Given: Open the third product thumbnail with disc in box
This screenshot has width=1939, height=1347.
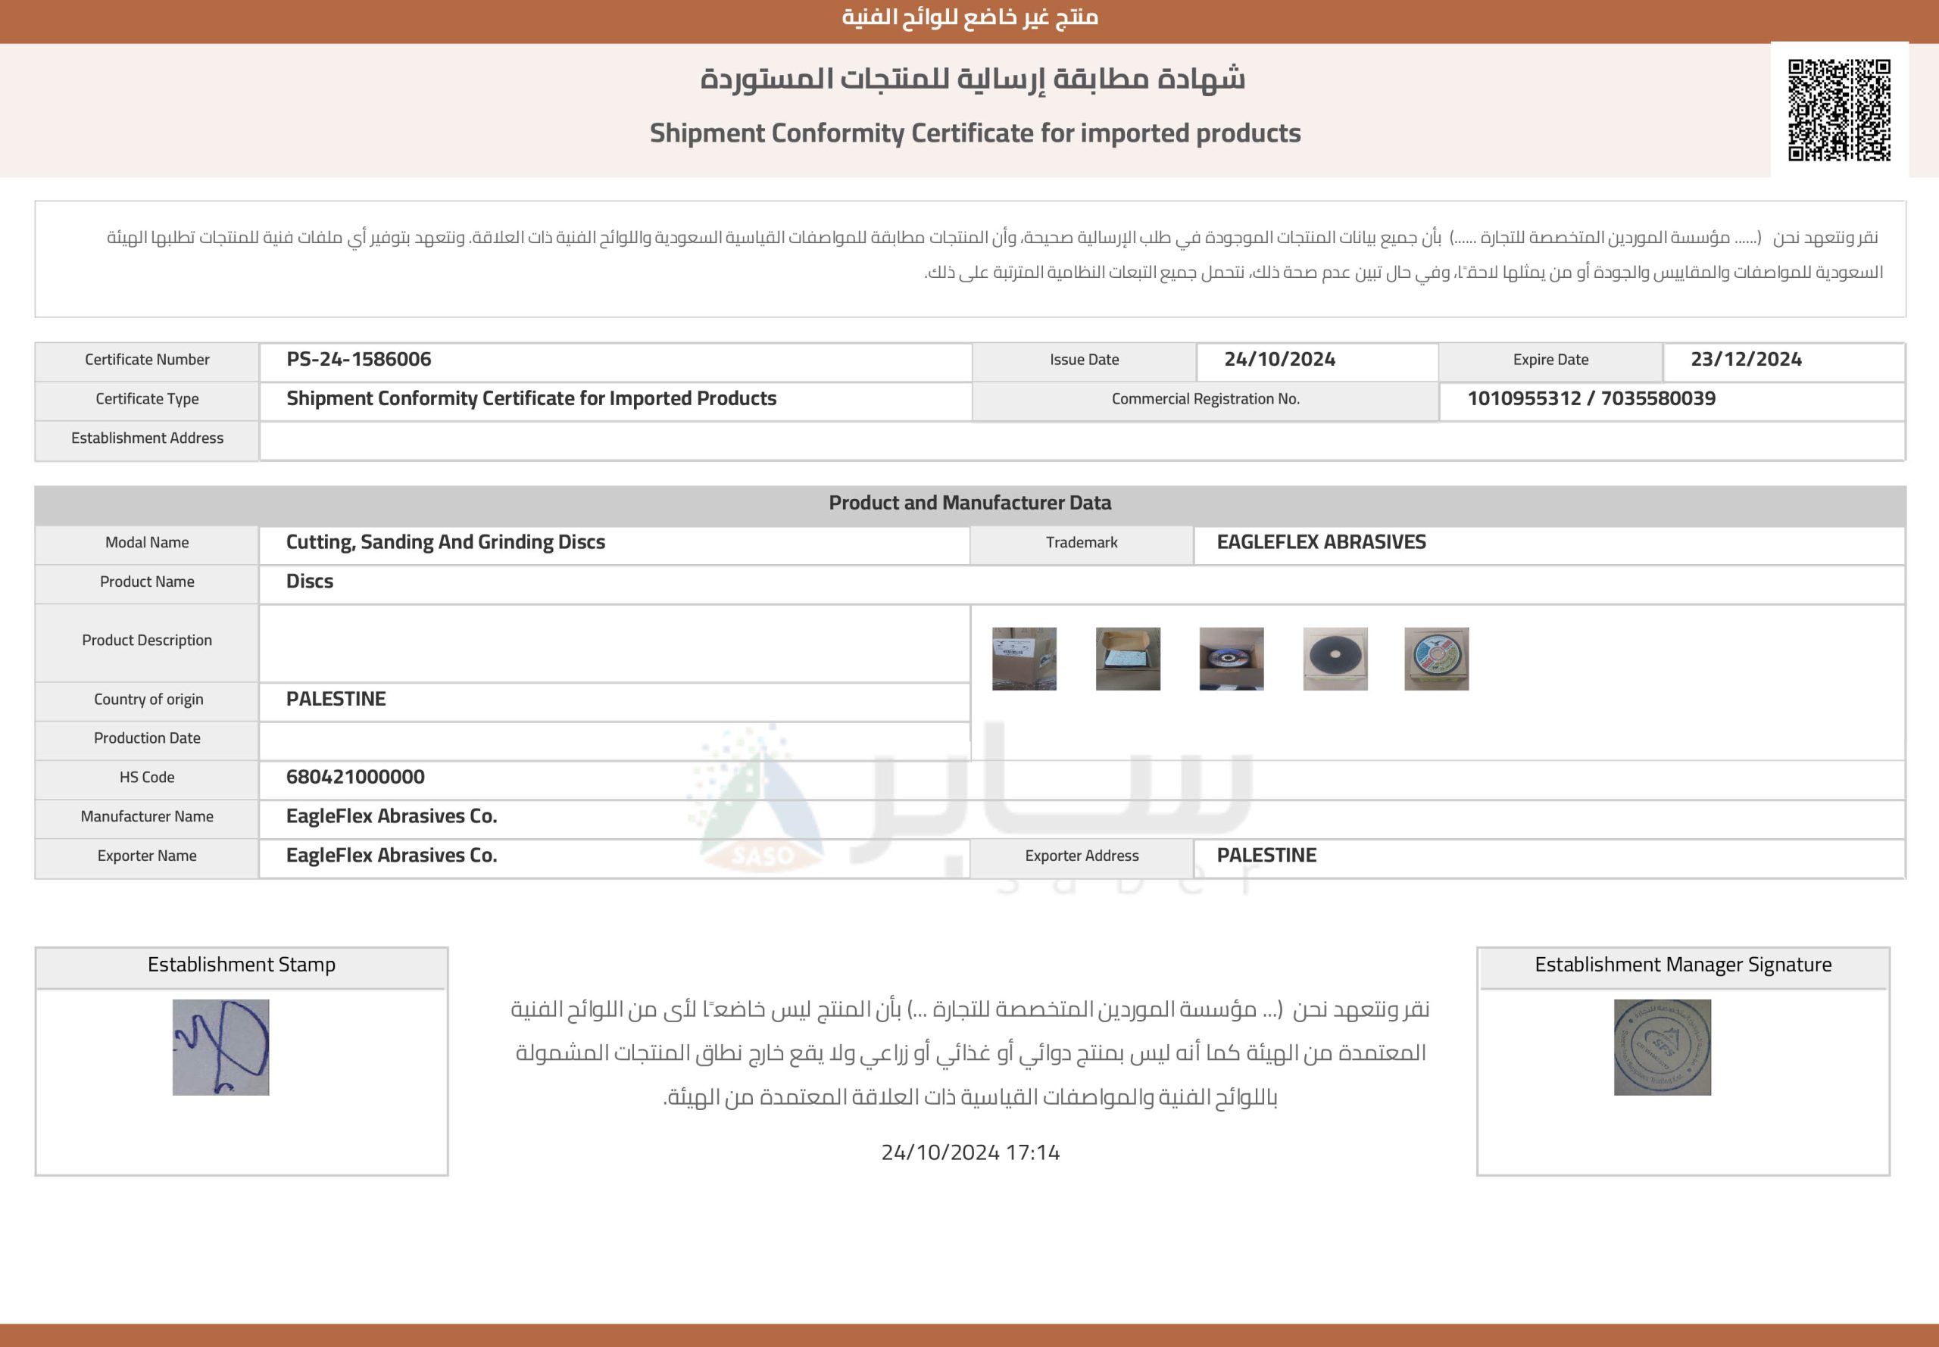Looking at the screenshot, I should click(1232, 658).
